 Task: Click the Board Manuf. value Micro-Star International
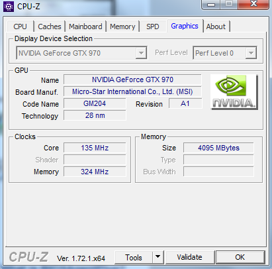click(x=132, y=91)
